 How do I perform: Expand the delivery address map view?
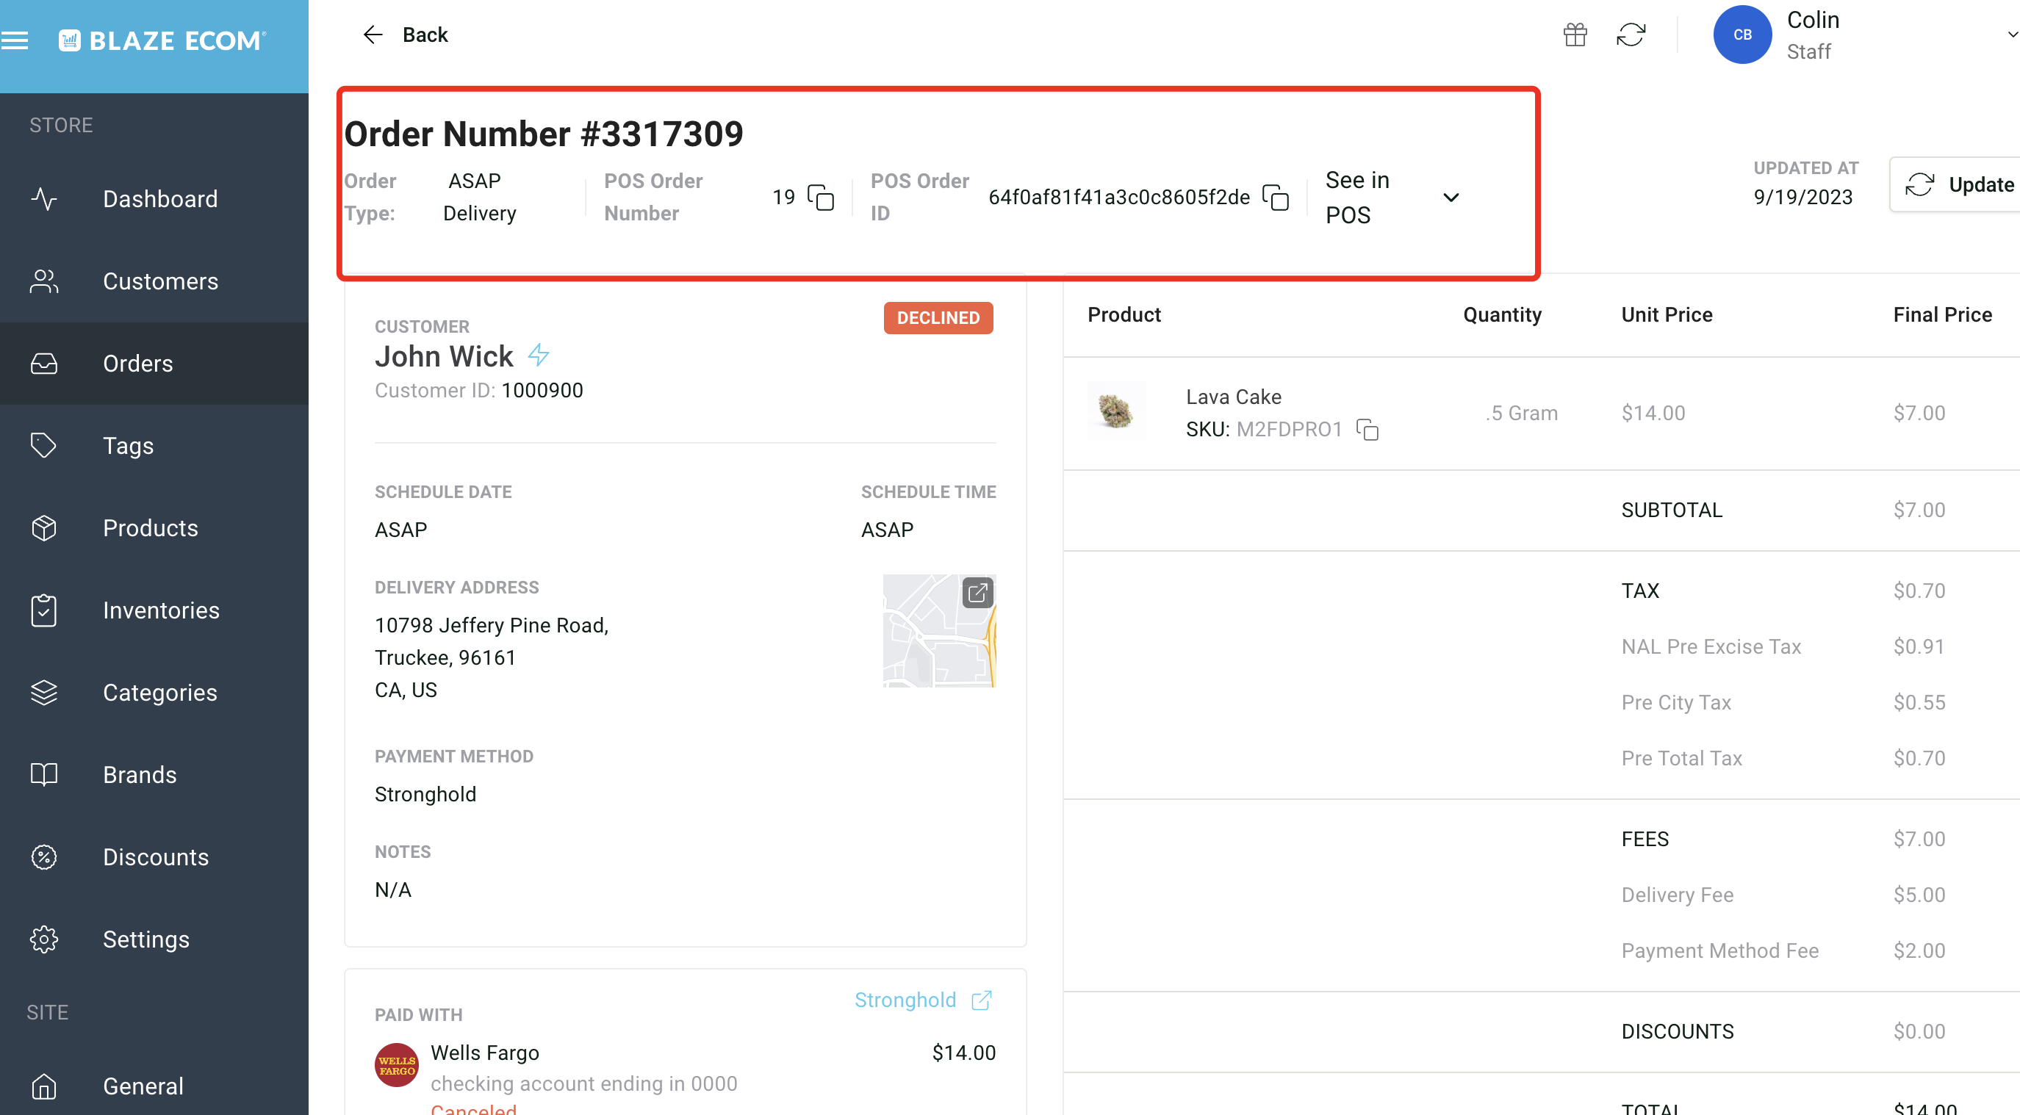(x=978, y=593)
